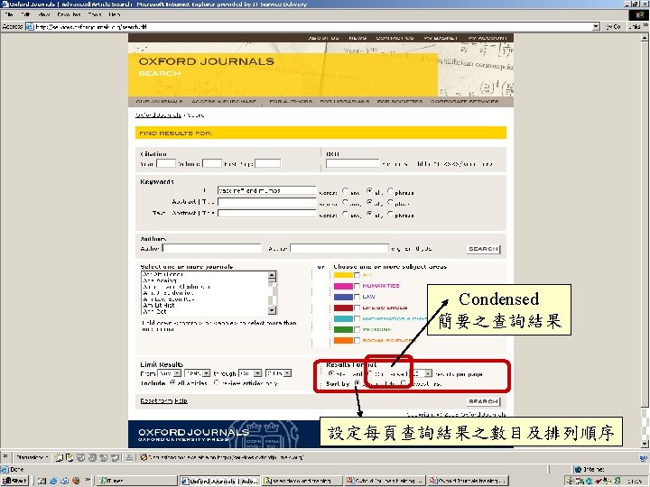Click the keyword field containing 'vaccine* and mumps'
This screenshot has height=487, width=650.
(x=266, y=190)
